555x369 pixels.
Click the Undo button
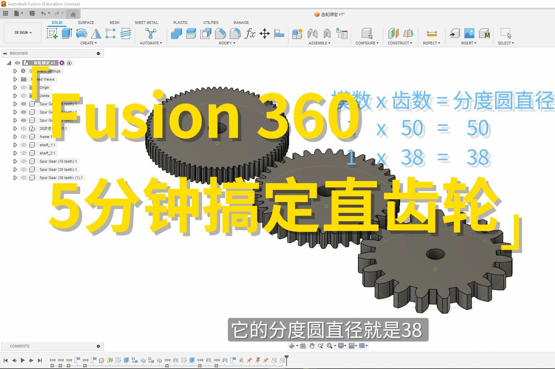click(x=43, y=13)
